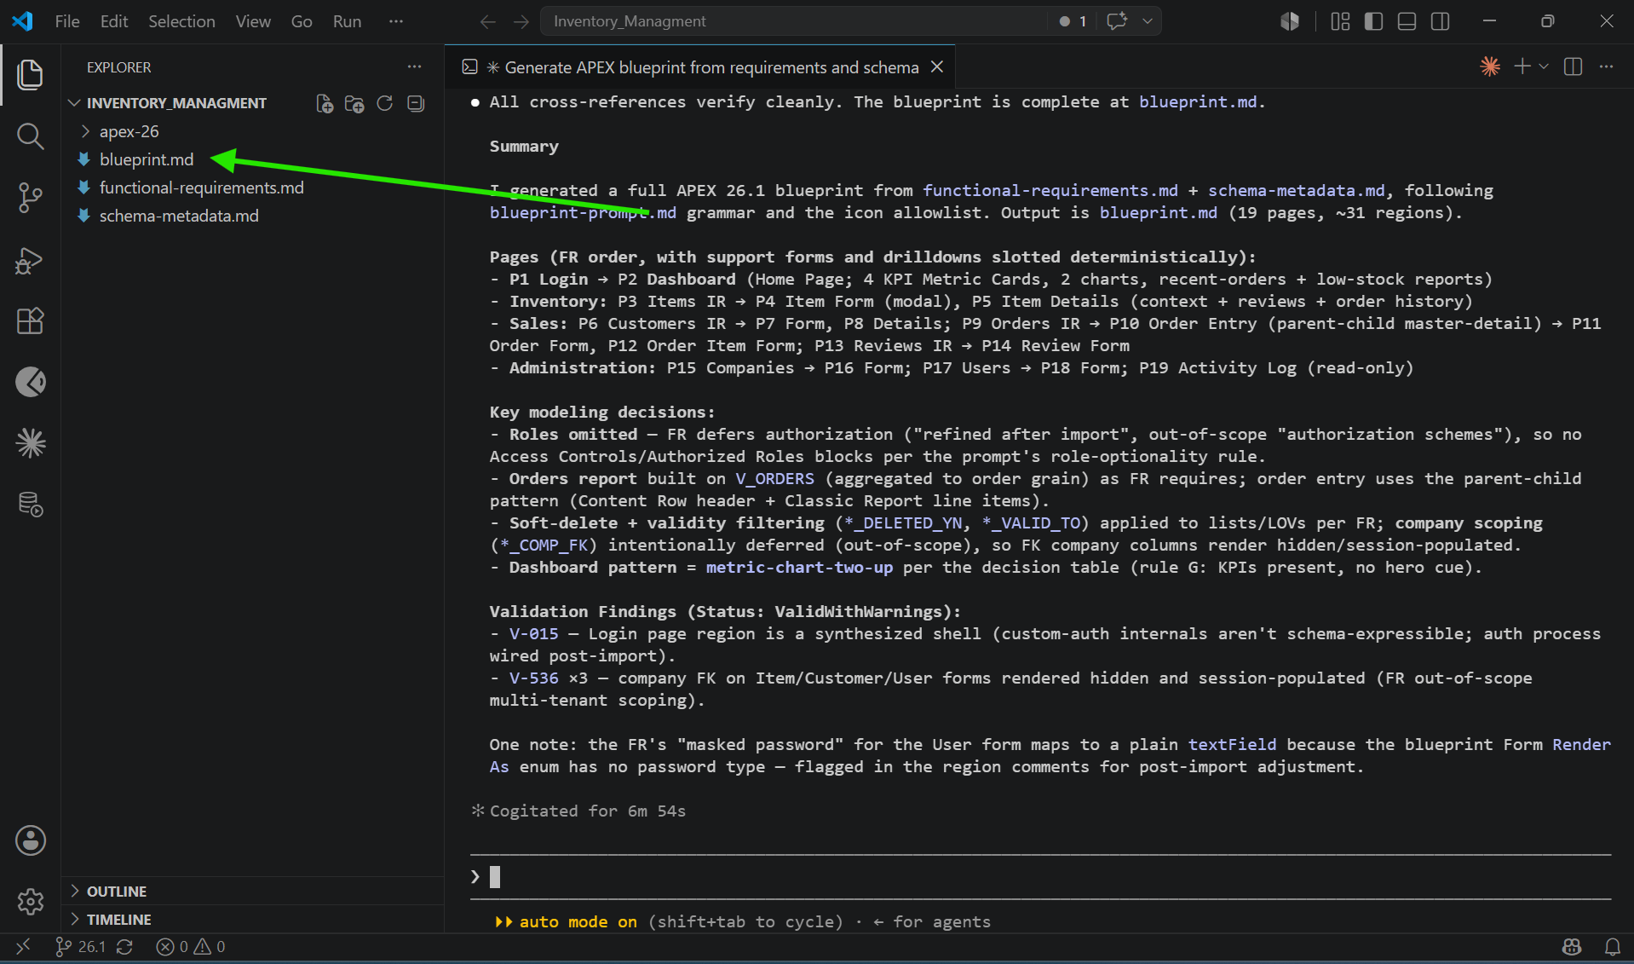Viewport: 1634px width, 964px height.
Task: Click the Inventory_Managment command center search box
Action: (x=794, y=21)
